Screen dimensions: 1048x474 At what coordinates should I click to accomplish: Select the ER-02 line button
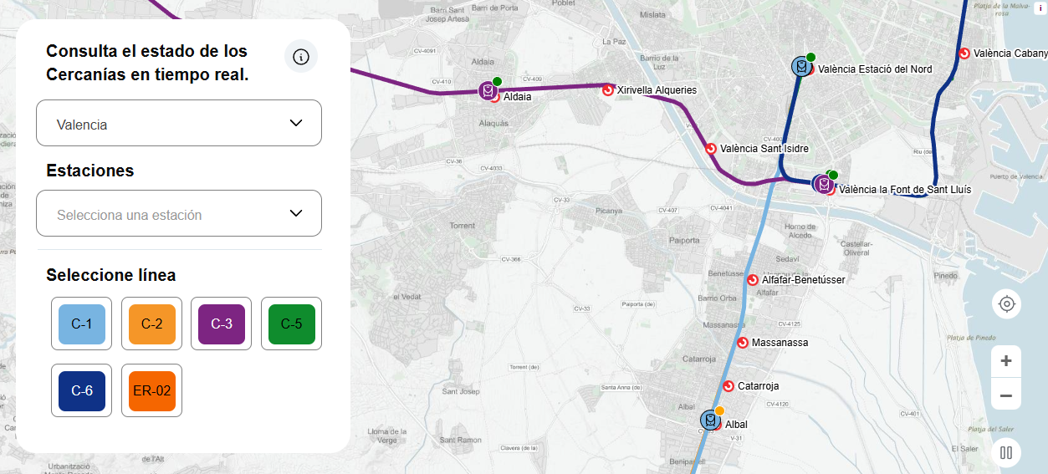click(151, 390)
